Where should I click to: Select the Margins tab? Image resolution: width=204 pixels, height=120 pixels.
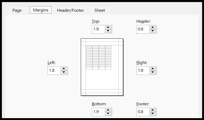(41, 10)
